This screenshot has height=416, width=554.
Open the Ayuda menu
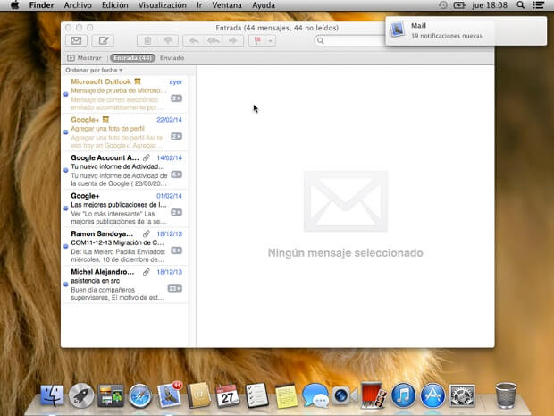(264, 5)
